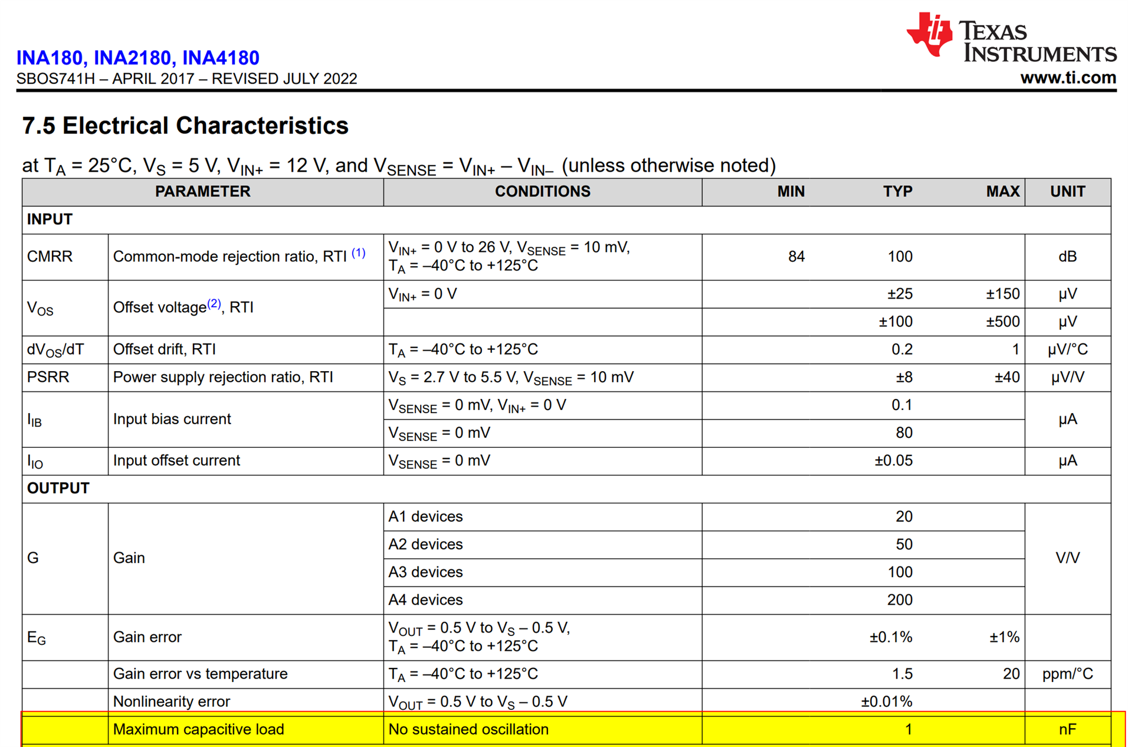Screen dimensions: 1128x747
Task: Click the nF unit in highlighted row
Action: (1067, 729)
